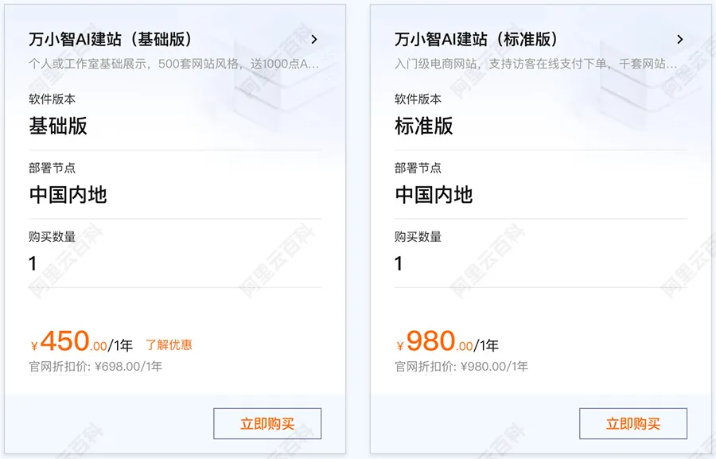Click the chevron arrow on the standard edition card
Image resolution: width=716 pixels, height=459 pixels.
click(680, 39)
